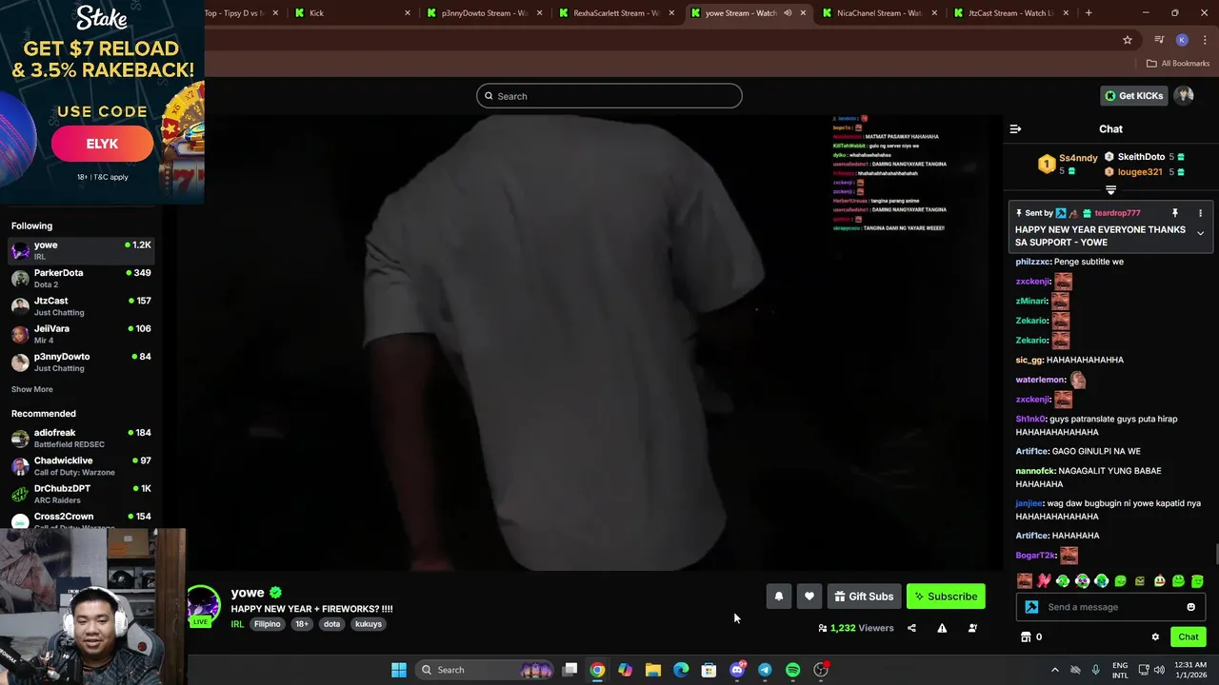
Task: Open Chrome three-dot menu
Action: pos(1204,40)
